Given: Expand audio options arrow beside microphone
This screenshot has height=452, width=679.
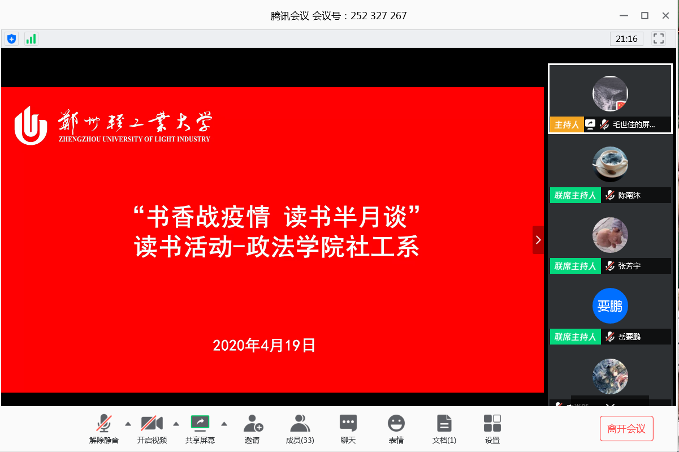Looking at the screenshot, I should pos(128,423).
